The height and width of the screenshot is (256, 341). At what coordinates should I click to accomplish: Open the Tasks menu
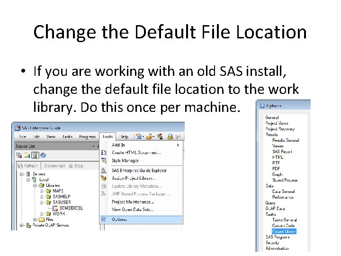point(67,137)
